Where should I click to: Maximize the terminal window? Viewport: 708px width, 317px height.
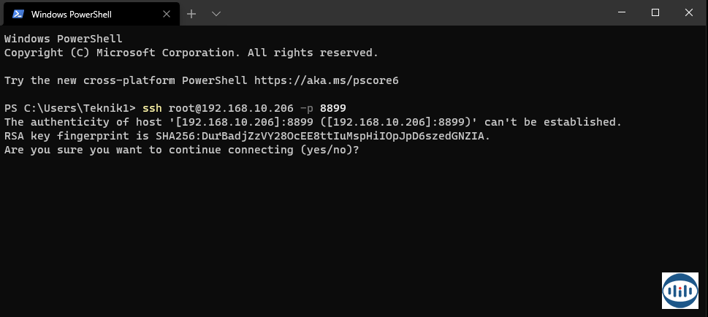pos(655,12)
